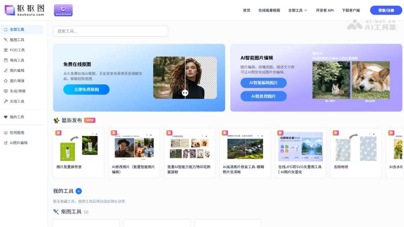404x227 pixels.
Task: Click the edit icon beside AI图片编辑
Action: click(x=6, y=143)
